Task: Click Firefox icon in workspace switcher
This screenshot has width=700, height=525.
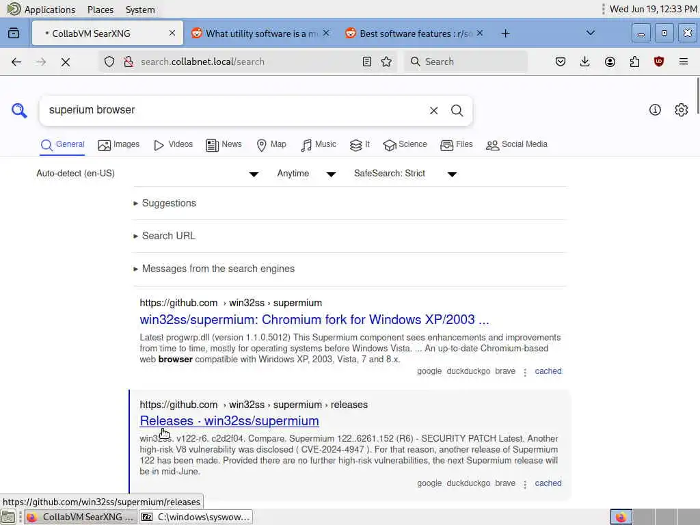Action: pyautogui.click(x=621, y=517)
